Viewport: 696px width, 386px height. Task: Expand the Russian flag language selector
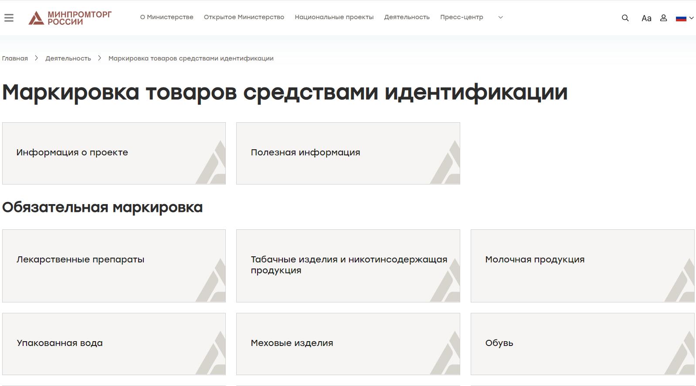684,18
